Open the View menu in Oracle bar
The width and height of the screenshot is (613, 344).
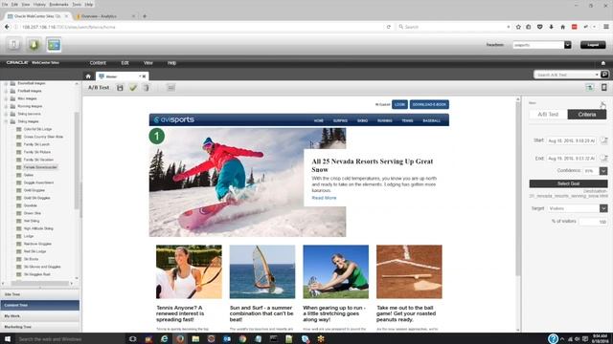pyautogui.click(x=148, y=63)
